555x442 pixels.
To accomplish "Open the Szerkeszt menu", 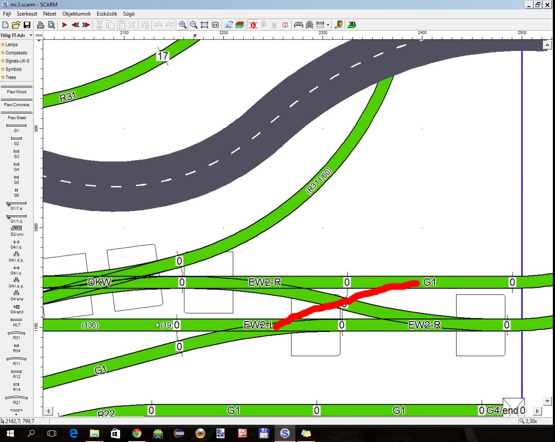I will (x=27, y=14).
